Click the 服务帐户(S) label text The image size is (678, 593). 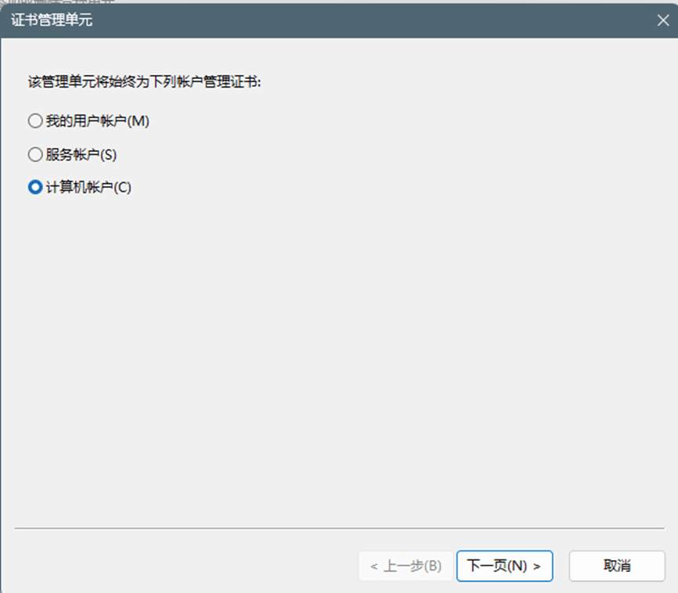pos(81,154)
